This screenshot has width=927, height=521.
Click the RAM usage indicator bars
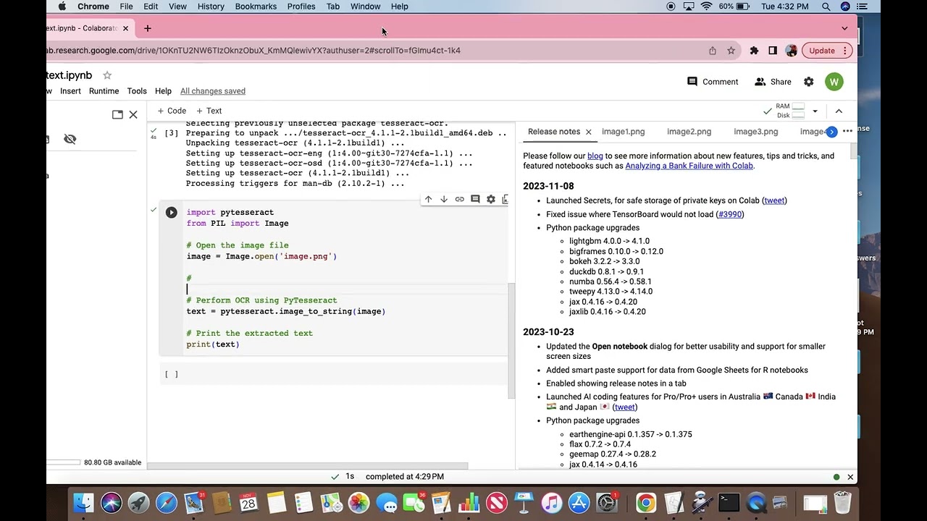pos(798,106)
